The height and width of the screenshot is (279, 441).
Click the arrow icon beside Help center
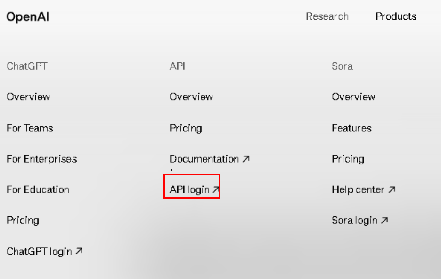pos(392,190)
